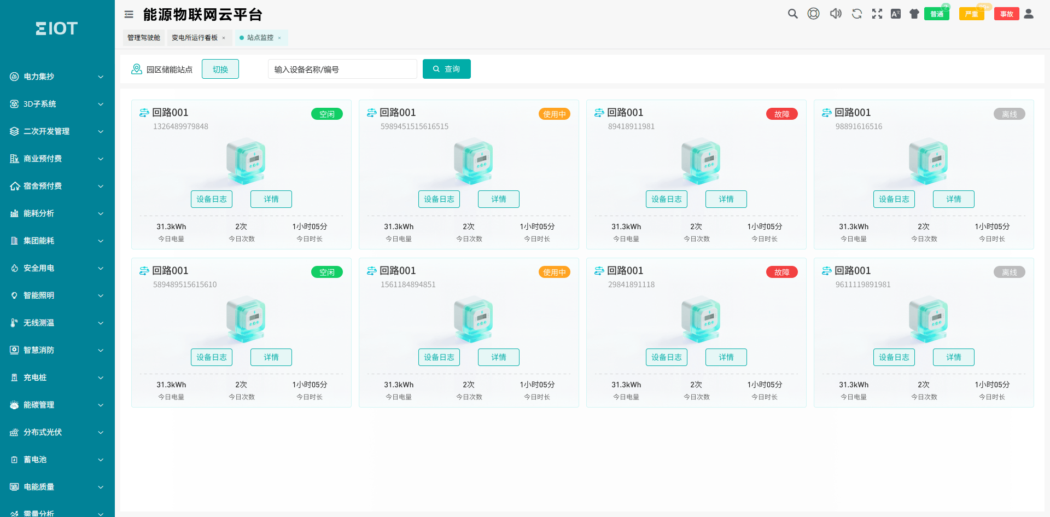Open 设备日志 for device 1326489979848
1050x517 pixels.
(212, 199)
